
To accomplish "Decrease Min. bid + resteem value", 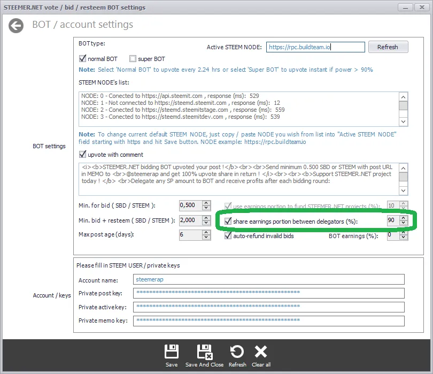I will pos(206,223).
